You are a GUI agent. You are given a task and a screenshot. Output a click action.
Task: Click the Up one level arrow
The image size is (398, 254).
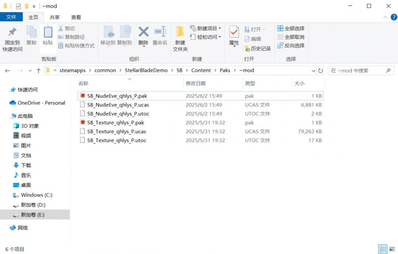(38, 71)
